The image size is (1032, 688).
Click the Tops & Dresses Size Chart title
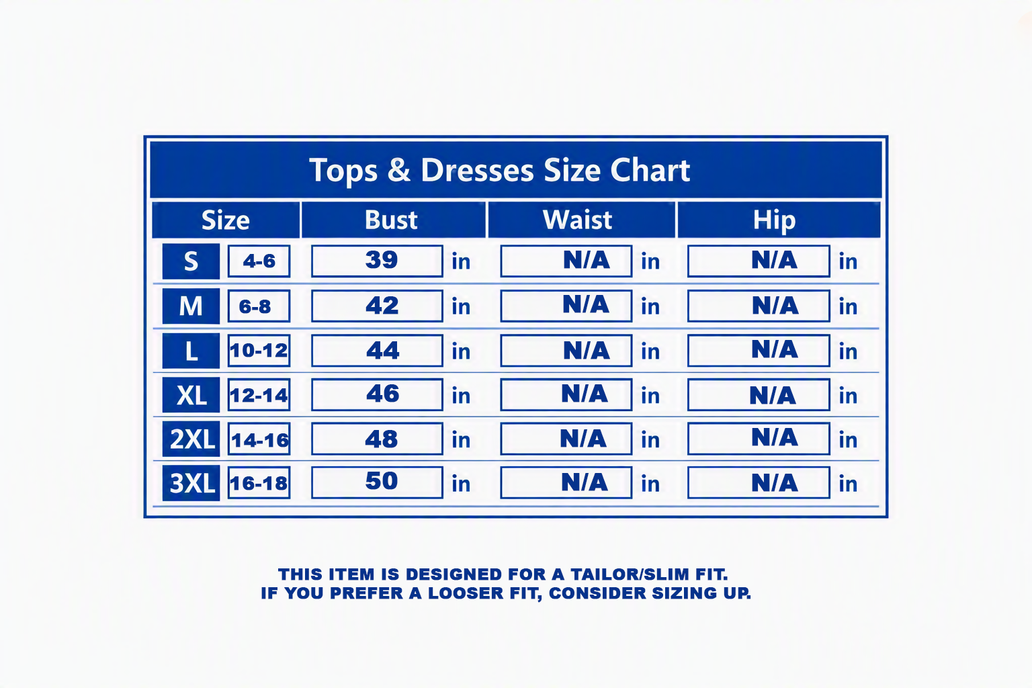pyautogui.click(x=499, y=170)
